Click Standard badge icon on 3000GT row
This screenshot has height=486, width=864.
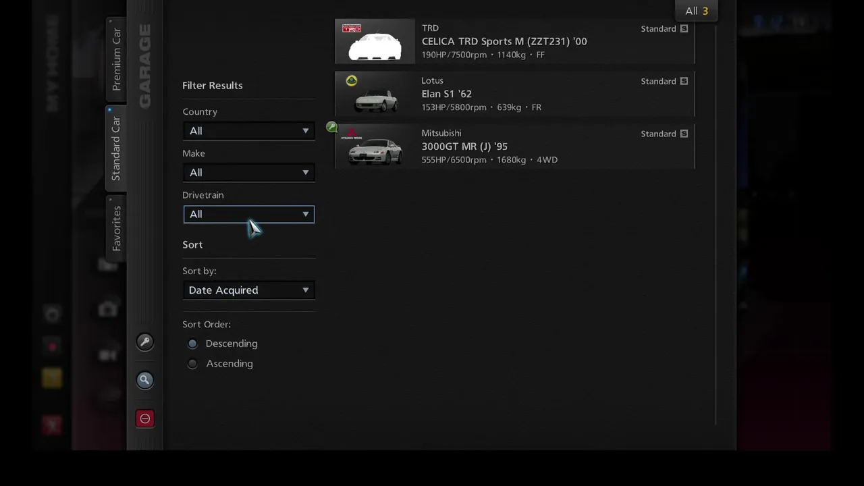[684, 134]
